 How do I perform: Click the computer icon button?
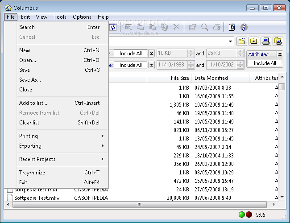pyautogui.click(x=266, y=41)
